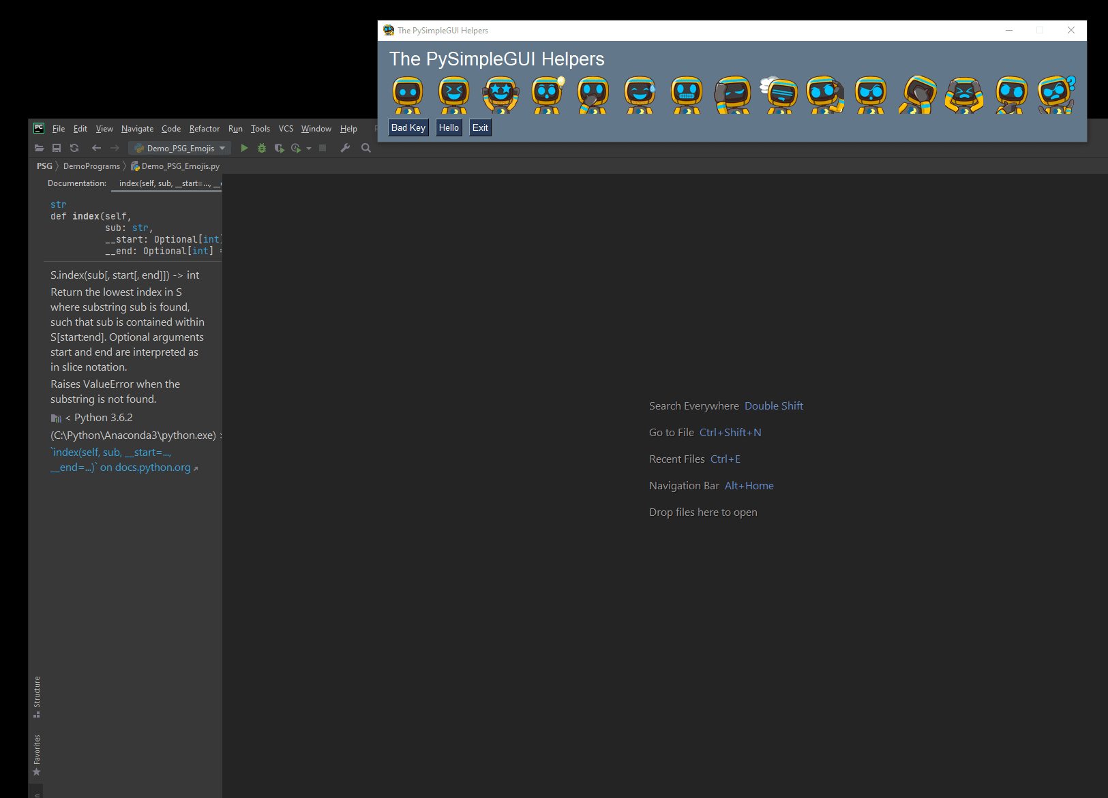Click the Hello button in Helpers window
The height and width of the screenshot is (798, 1108).
click(x=449, y=127)
